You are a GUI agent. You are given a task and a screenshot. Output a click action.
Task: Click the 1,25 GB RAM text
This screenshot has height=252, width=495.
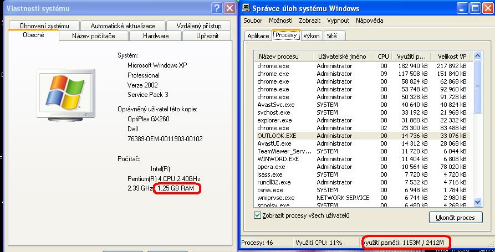pyautogui.click(x=176, y=189)
